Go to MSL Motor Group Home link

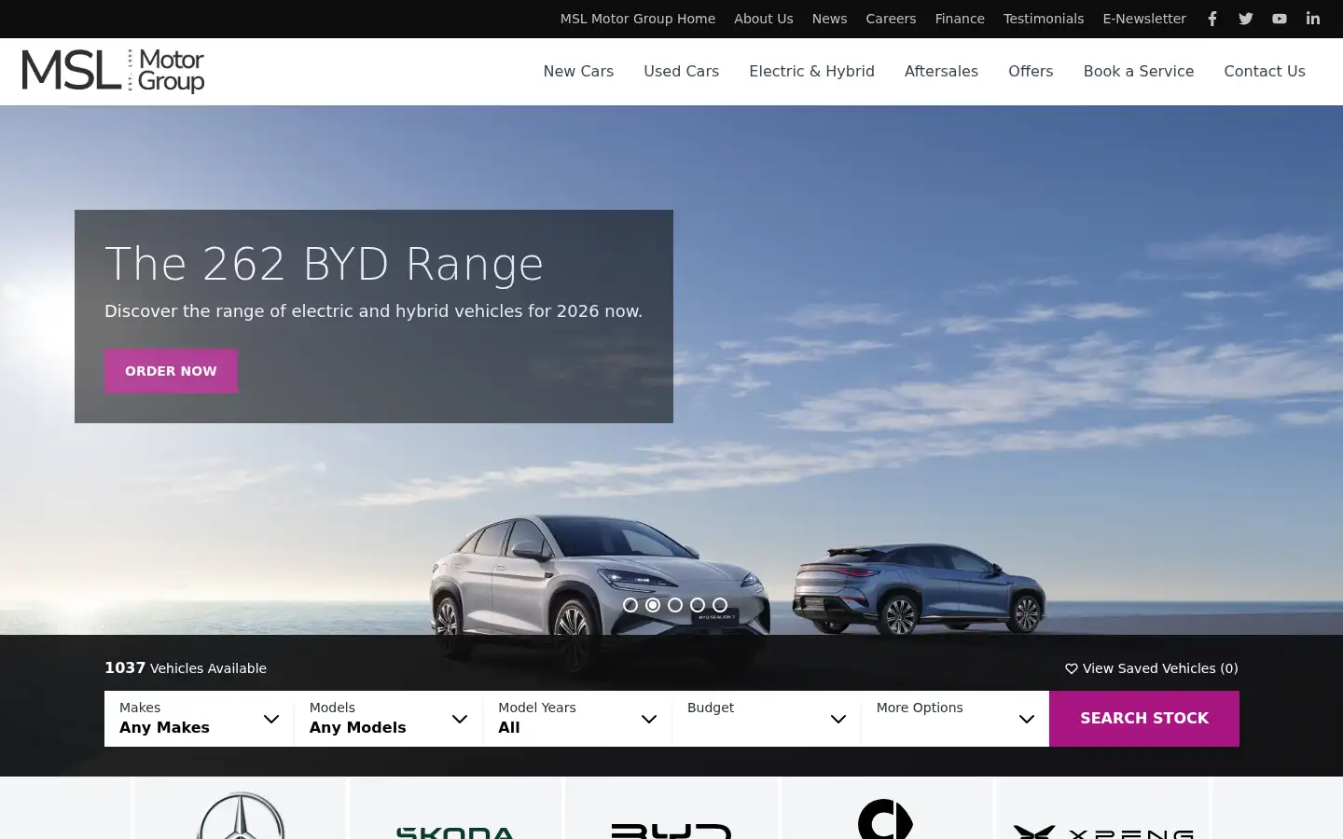point(638,19)
